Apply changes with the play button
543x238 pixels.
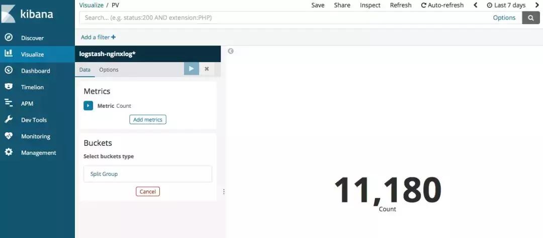(192, 69)
